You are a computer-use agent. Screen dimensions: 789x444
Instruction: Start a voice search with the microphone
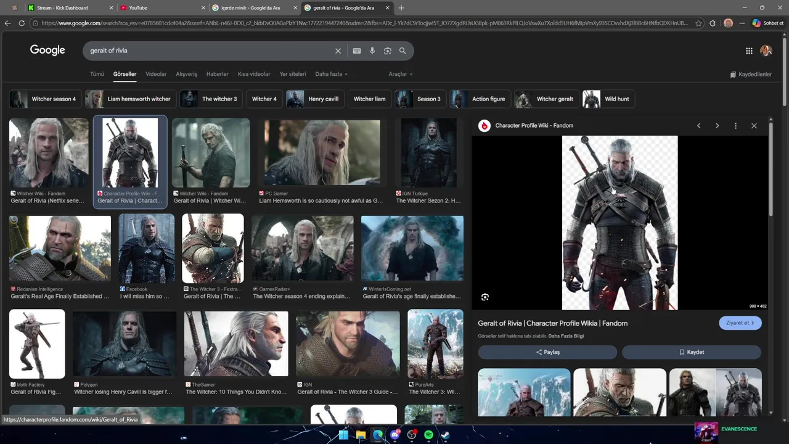click(372, 51)
